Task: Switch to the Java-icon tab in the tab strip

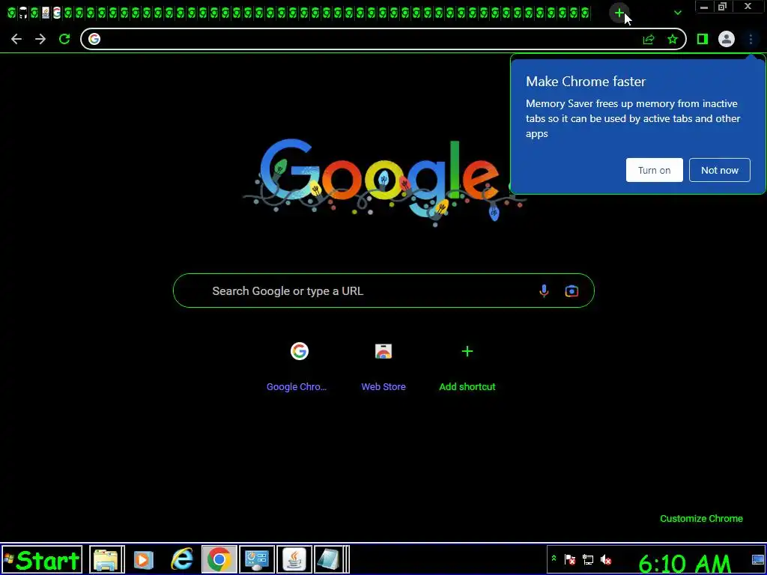Action: (46, 13)
